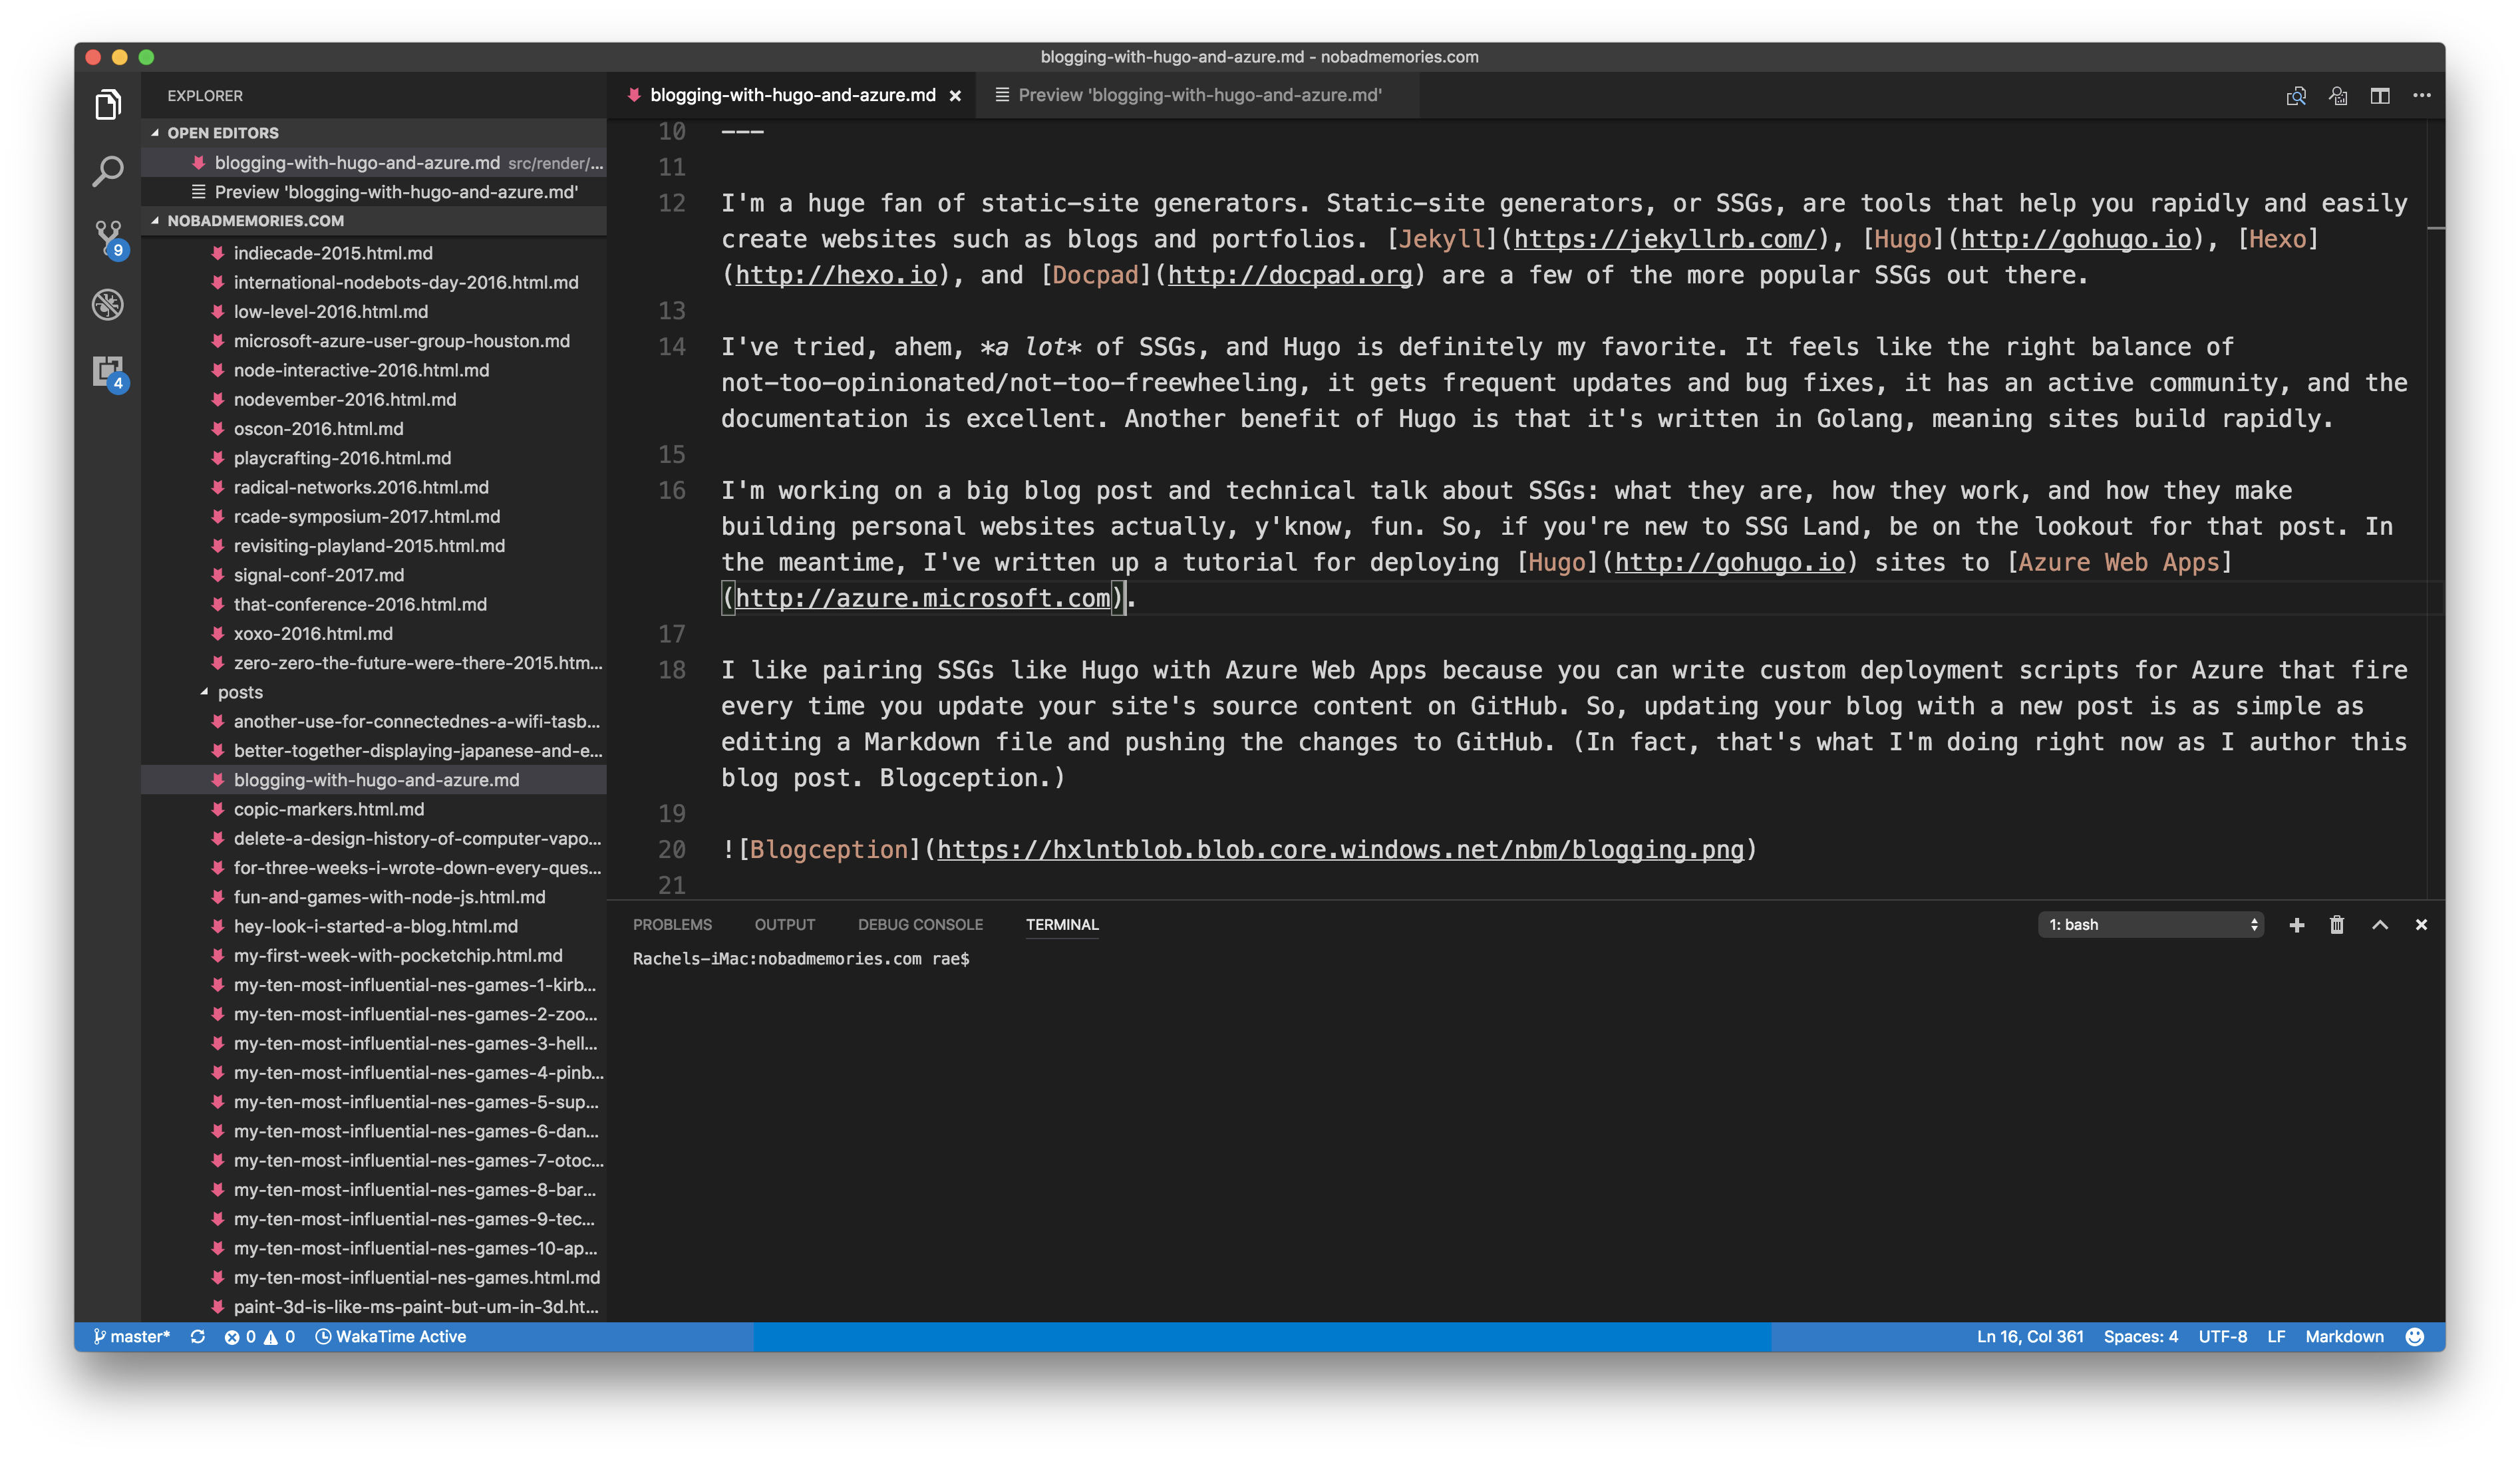This screenshot has height=1458, width=2520.
Task: Collapse the OPEN EDITORS section
Action: tap(155, 133)
